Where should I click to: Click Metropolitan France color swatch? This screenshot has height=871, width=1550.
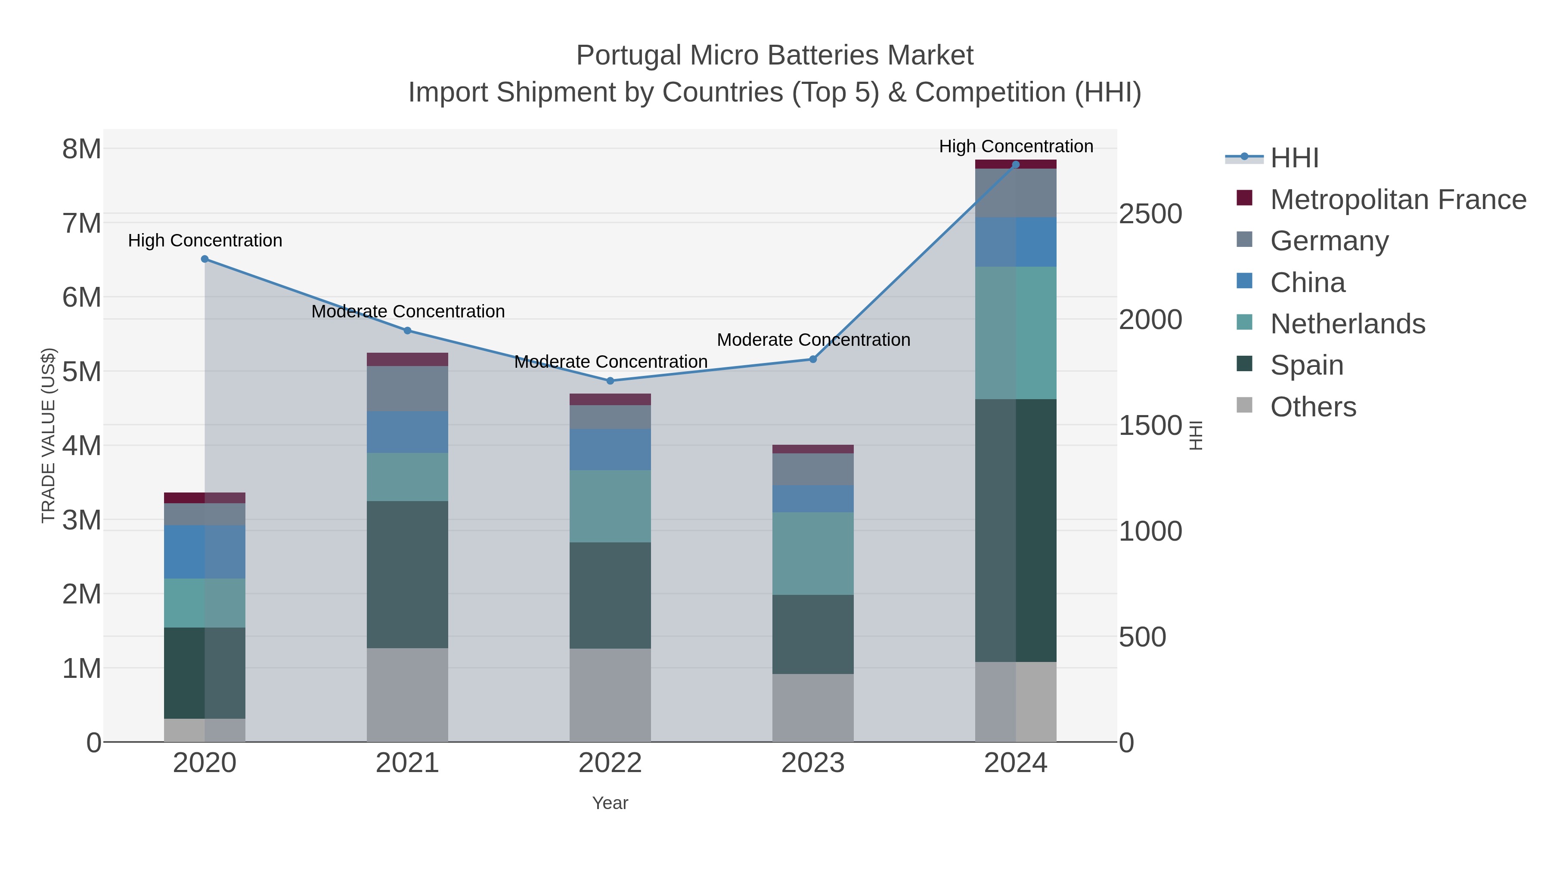pos(1244,198)
